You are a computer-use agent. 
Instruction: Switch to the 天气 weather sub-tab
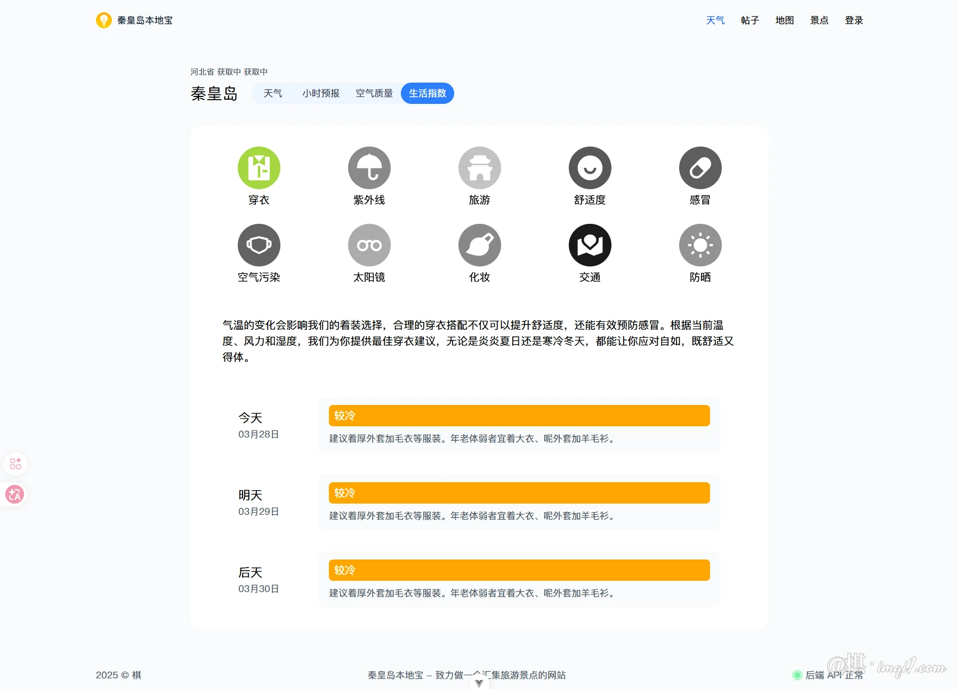273,93
